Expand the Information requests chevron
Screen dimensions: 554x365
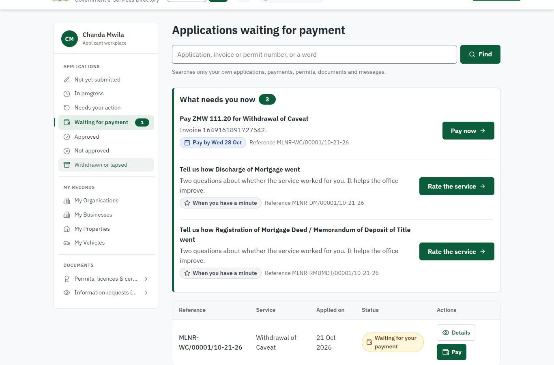[146, 293]
